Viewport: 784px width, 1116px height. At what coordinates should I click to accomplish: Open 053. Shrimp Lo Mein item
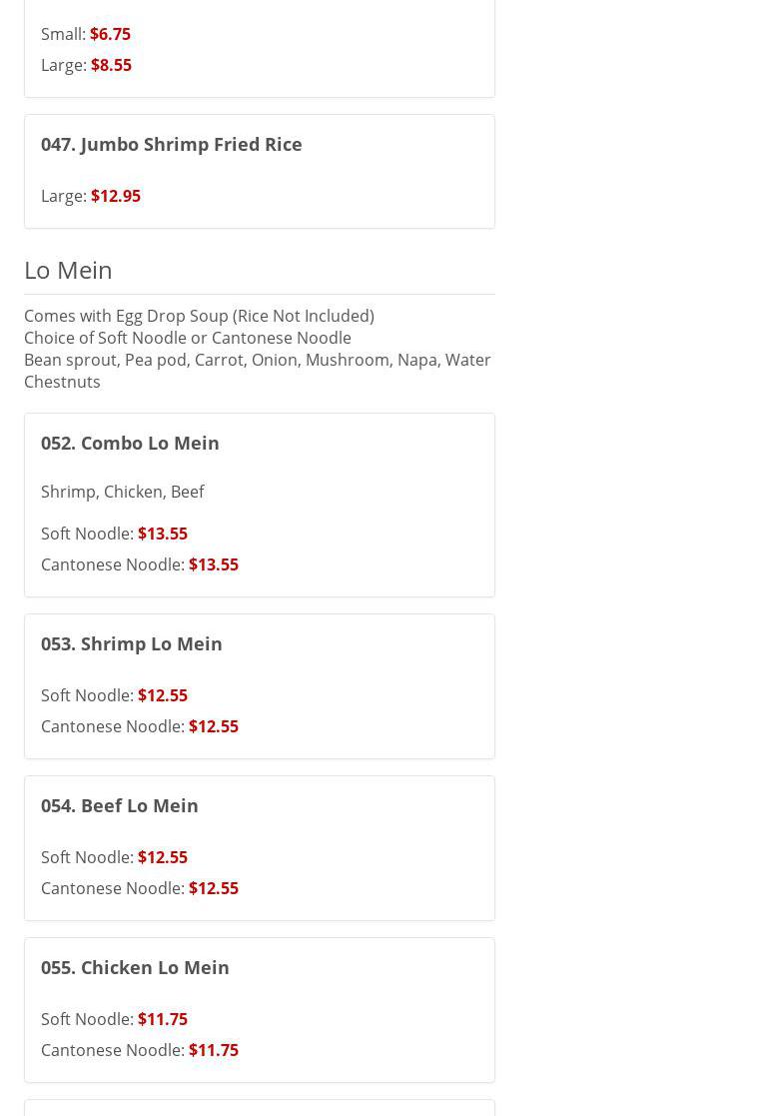pos(131,643)
